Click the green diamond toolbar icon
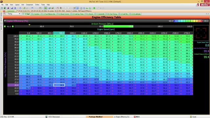Image resolution: width=210 pixels, height=118 pixels. tap(94, 8)
